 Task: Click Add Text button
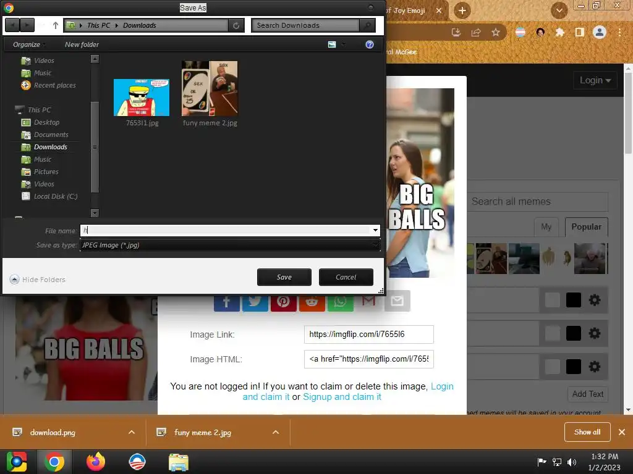(x=587, y=394)
